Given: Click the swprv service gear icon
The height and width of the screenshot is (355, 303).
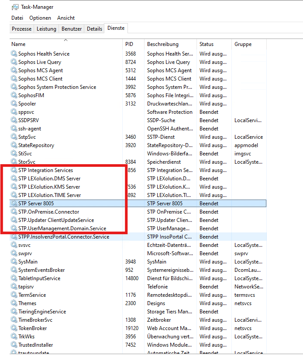Looking at the screenshot, I should tap(14, 253).
